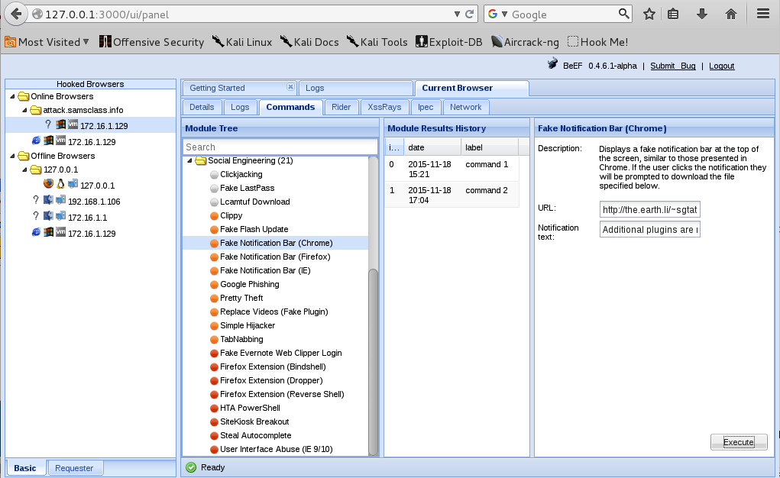This screenshot has height=478, width=780.
Task: Click red icon for SiteKiosk Breakout
Action: [x=214, y=421]
